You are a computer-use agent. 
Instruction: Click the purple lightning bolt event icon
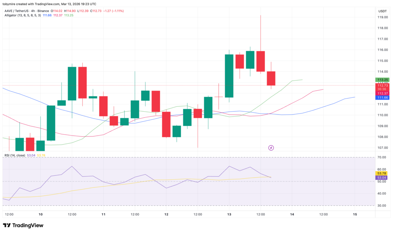coord(271,148)
